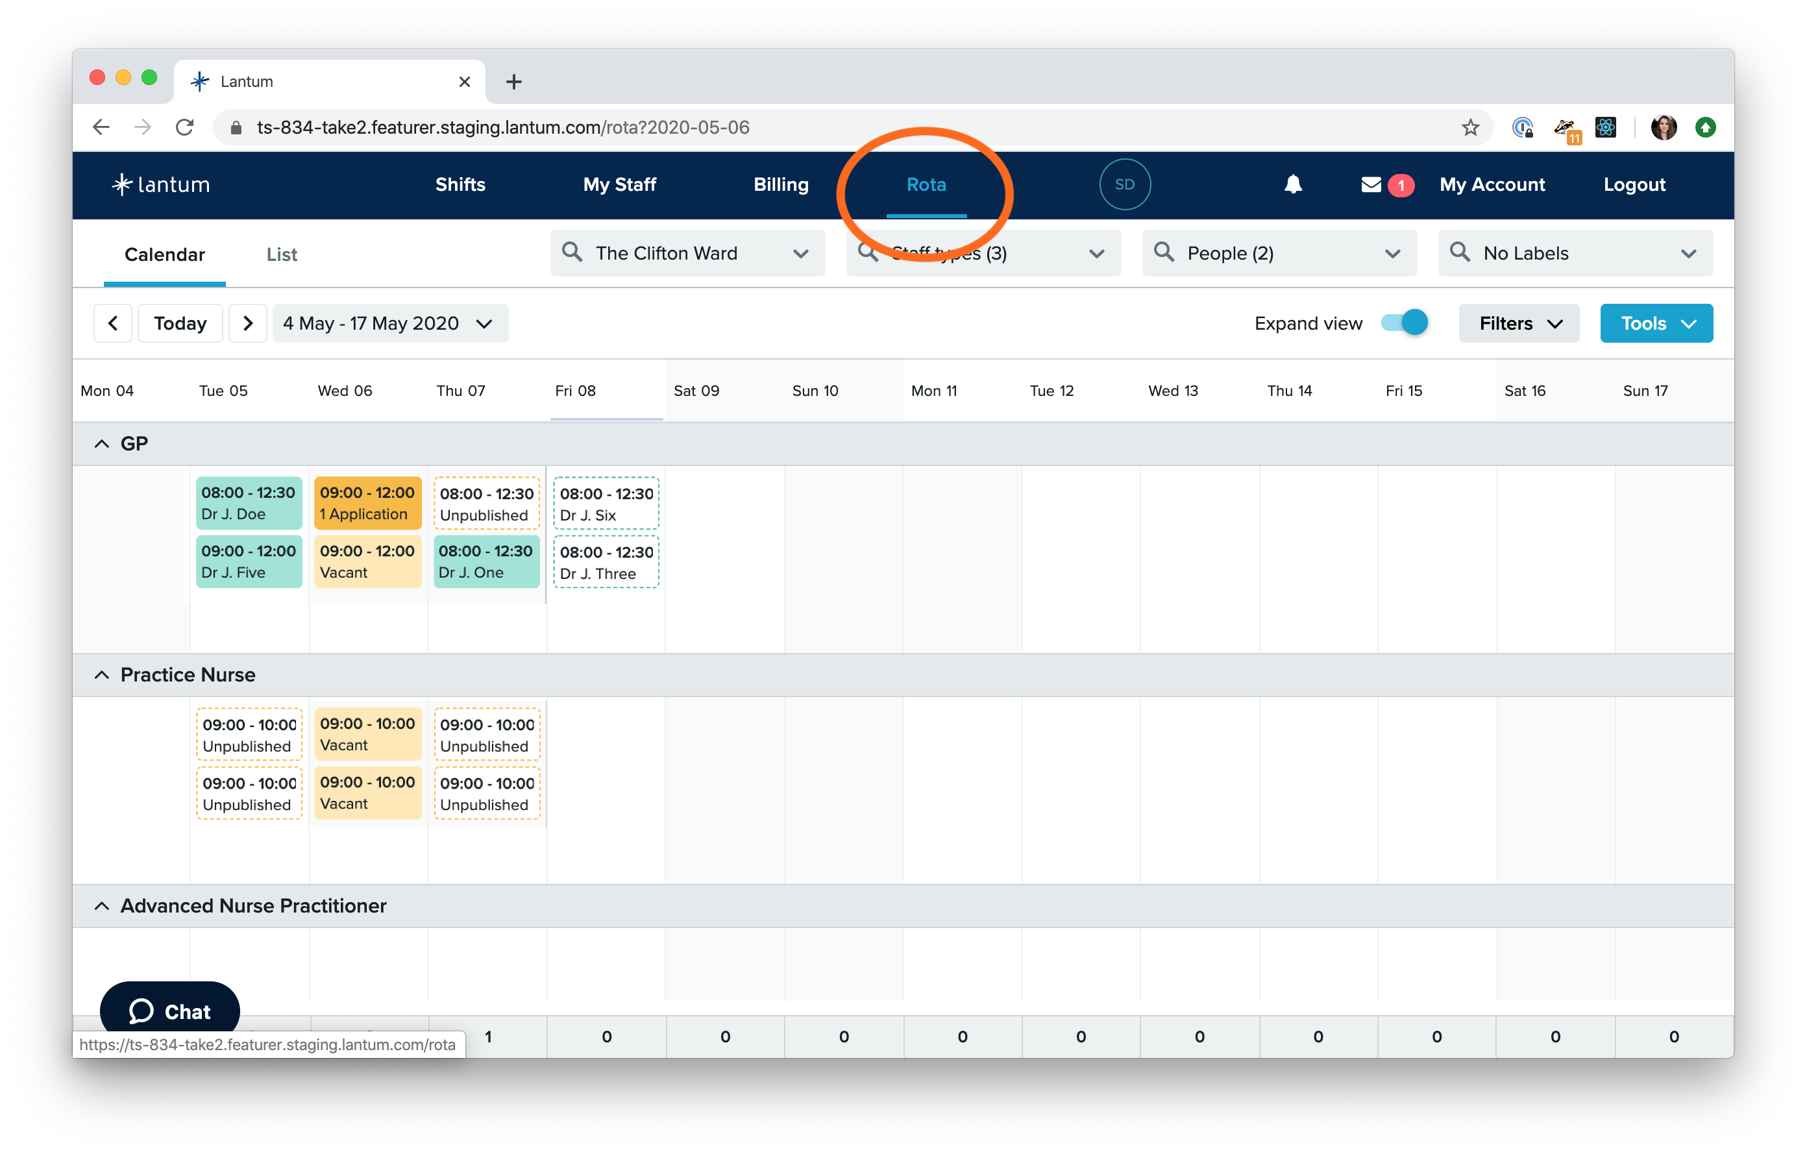Open Dr J. Six 08:00 - 12:30 shift

pos(606,504)
